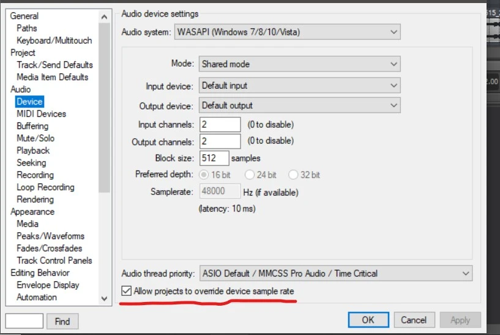Open Envelope Display settings page
500x335 pixels.
(x=48, y=285)
